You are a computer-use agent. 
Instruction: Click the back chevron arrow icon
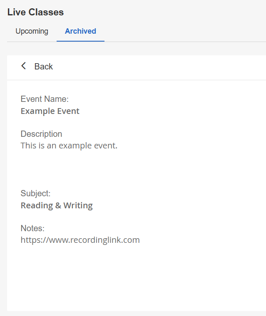(24, 66)
